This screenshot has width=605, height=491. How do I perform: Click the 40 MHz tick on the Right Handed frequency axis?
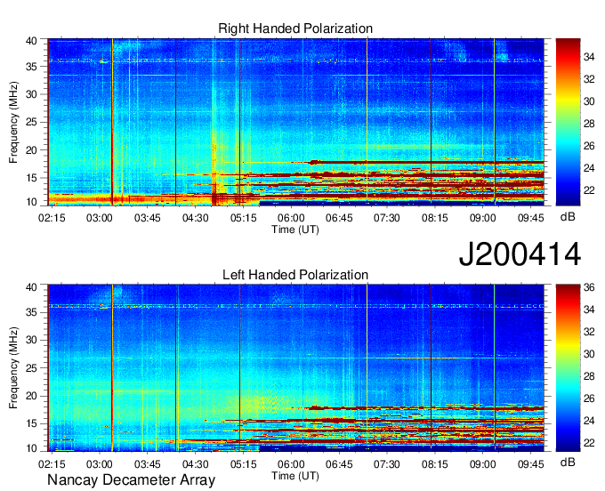31,41
